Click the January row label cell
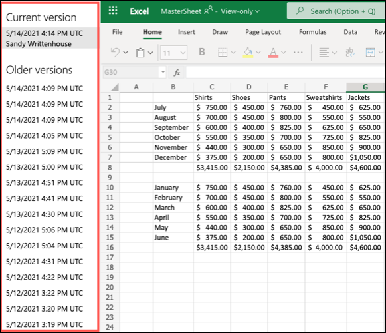 click(x=173, y=188)
